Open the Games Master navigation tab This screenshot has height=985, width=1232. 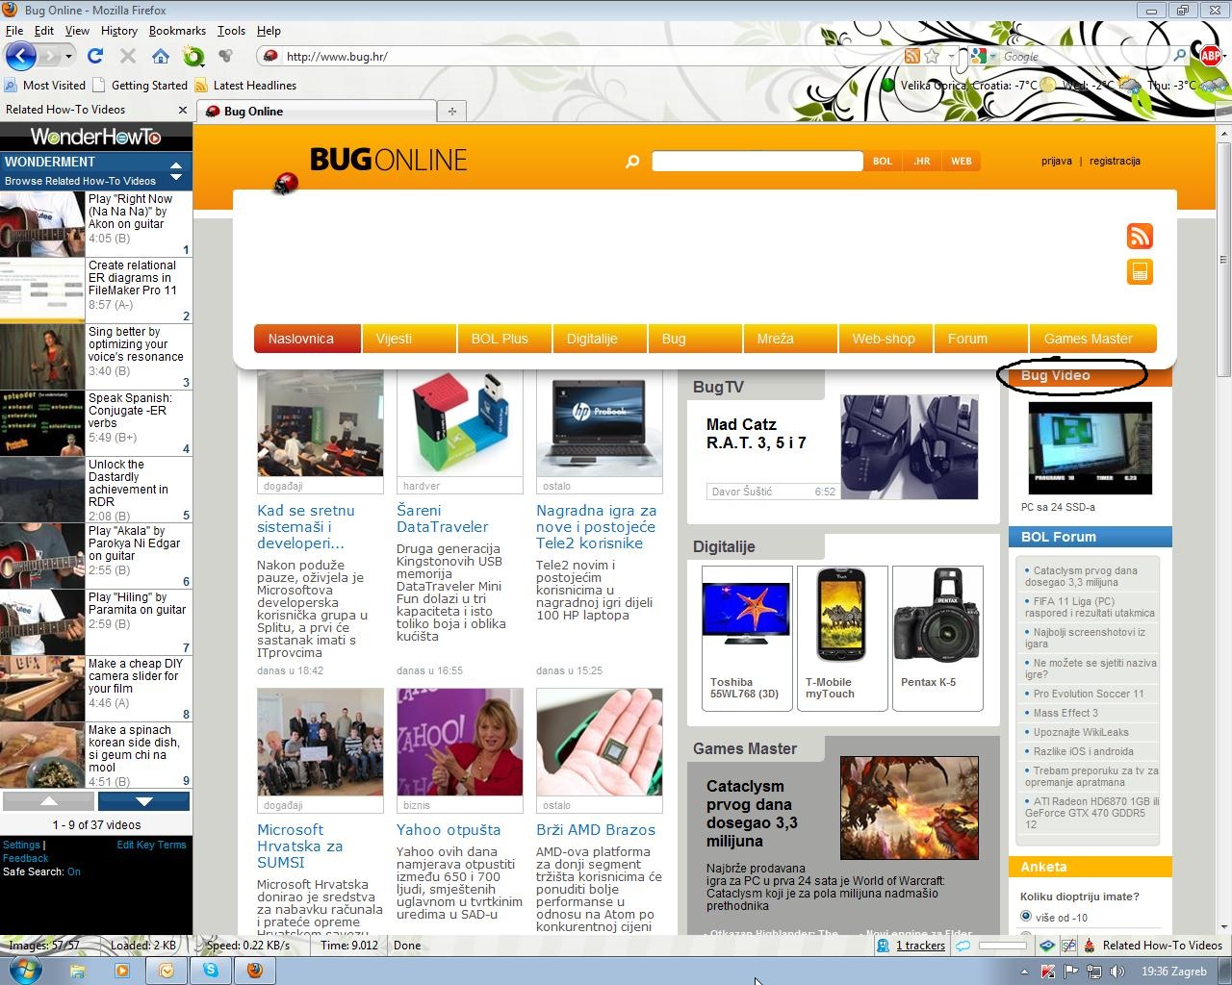pyautogui.click(x=1093, y=339)
